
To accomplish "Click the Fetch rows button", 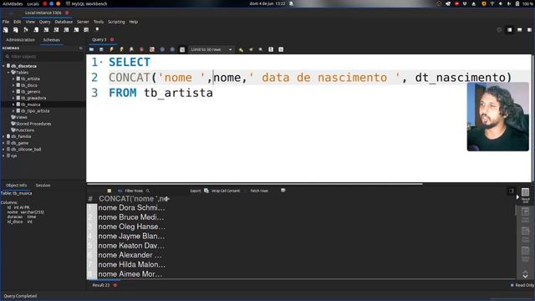I will click(259, 191).
